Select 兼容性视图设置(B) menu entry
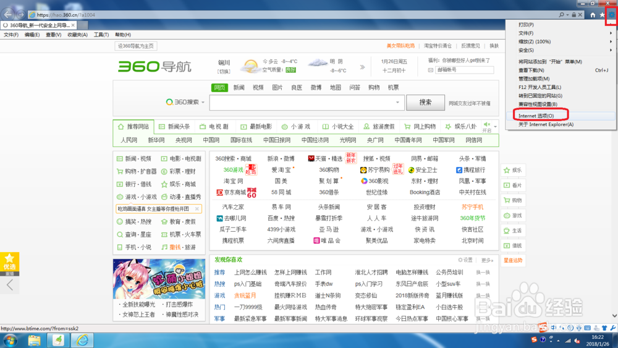 (x=561, y=104)
